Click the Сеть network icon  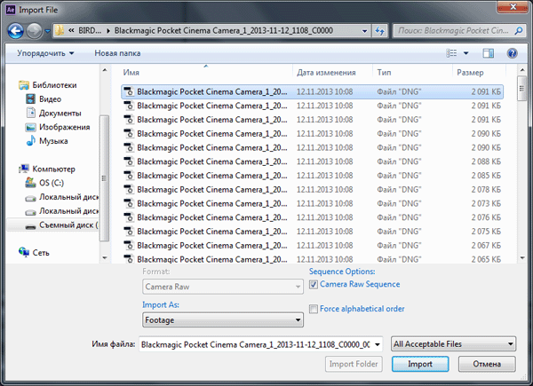pyautogui.click(x=24, y=252)
